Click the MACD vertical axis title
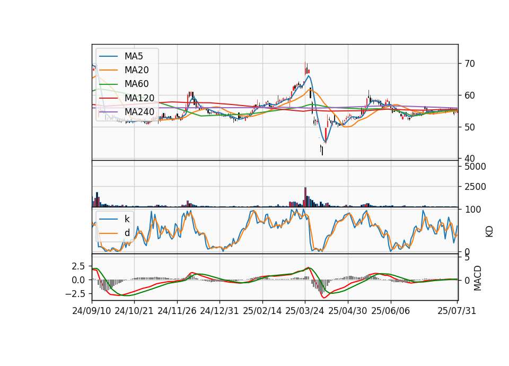This screenshot has width=509, height=366. click(x=477, y=278)
